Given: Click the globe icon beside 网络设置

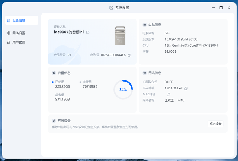Looking at the screenshot, I should tap(9, 33).
